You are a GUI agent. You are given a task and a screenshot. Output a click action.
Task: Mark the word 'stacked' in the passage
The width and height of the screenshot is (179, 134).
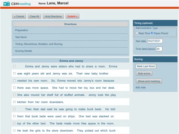104,116
